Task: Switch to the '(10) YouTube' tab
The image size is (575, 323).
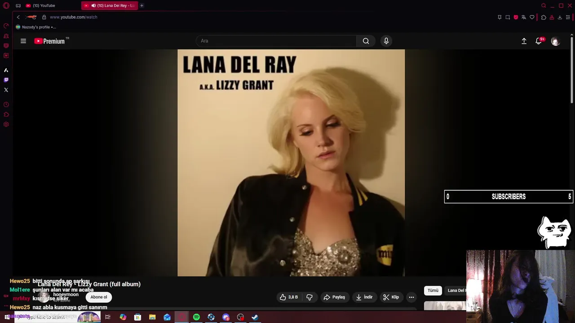Action: (44, 5)
